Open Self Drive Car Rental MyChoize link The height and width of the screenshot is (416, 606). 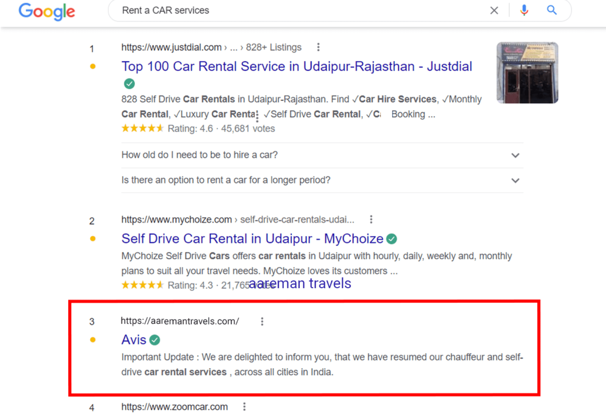(252, 239)
